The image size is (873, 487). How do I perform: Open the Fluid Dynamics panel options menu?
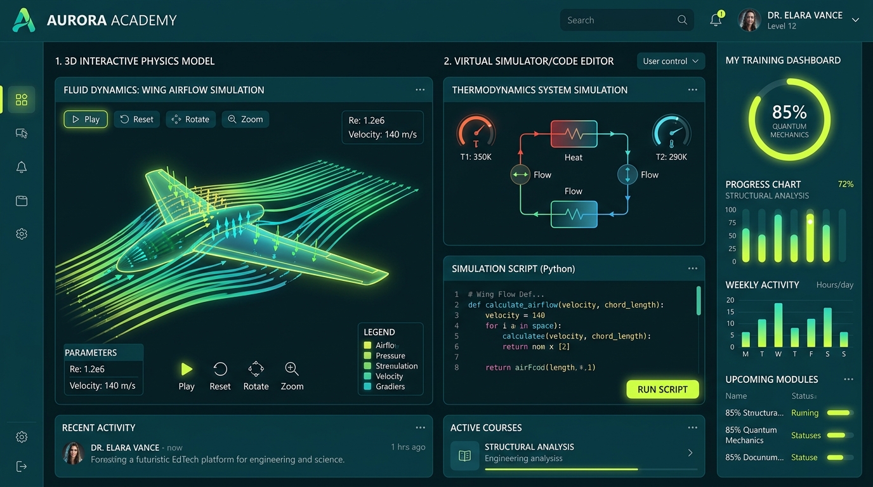420,90
